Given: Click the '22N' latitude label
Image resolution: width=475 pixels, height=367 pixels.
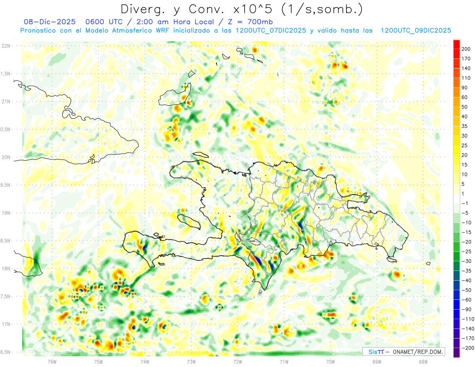Looking at the screenshot, I should (6, 46).
